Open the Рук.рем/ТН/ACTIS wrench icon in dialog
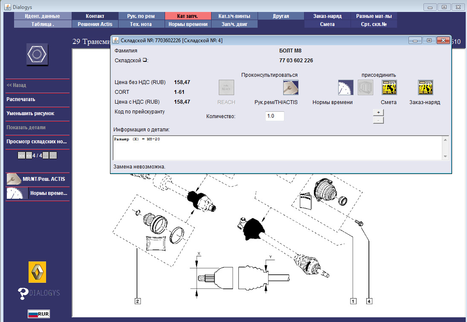 tap(290, 87)
